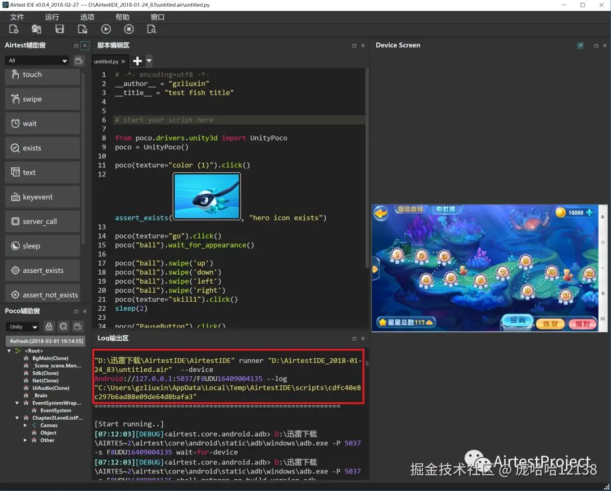This screenshot has width=611, height=491.
Task: Start Poco recording camera icon
Action: 78,327
